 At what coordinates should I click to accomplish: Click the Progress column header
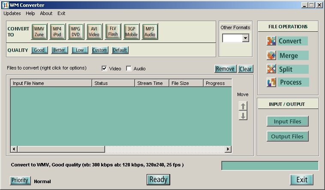click(x=218, y=83)
